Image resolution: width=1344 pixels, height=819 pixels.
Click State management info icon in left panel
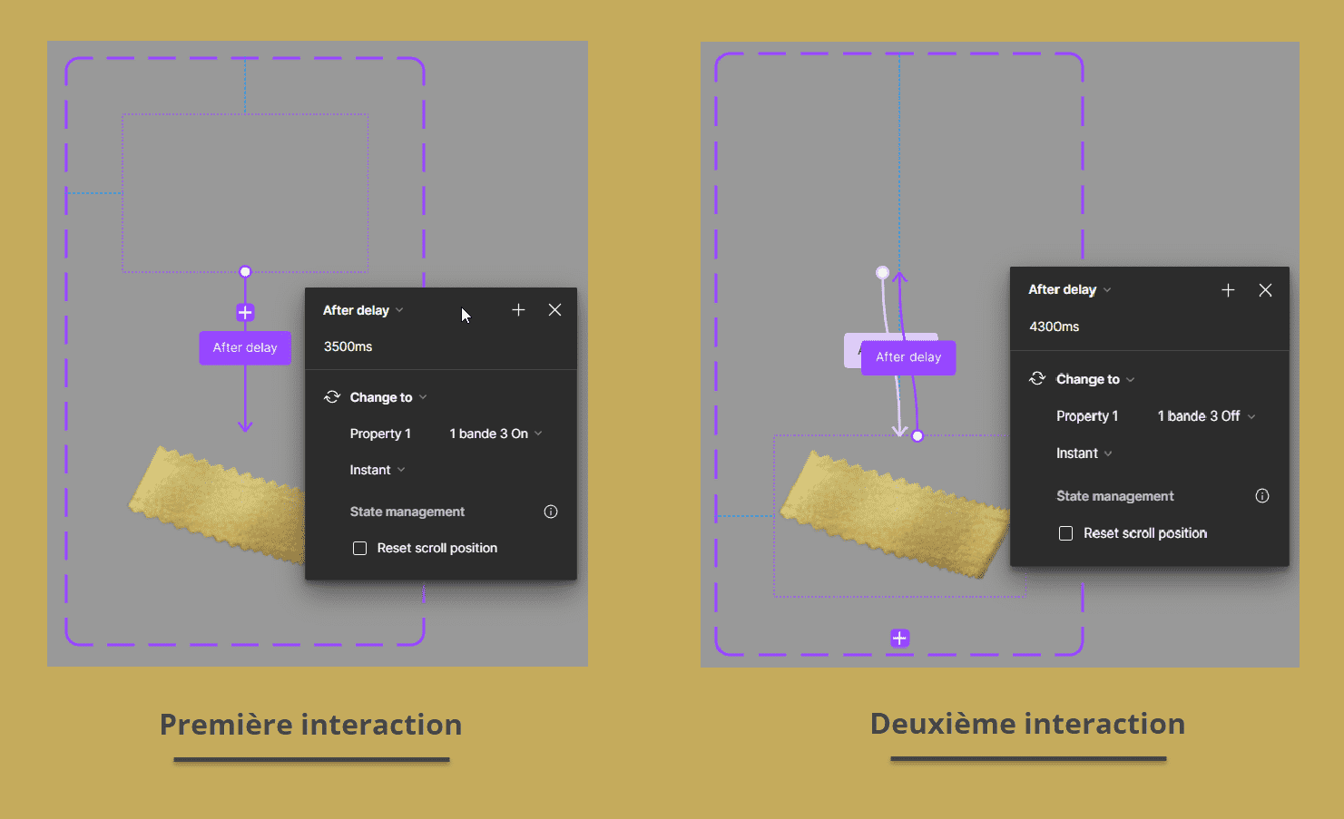(x=550, y=512)
